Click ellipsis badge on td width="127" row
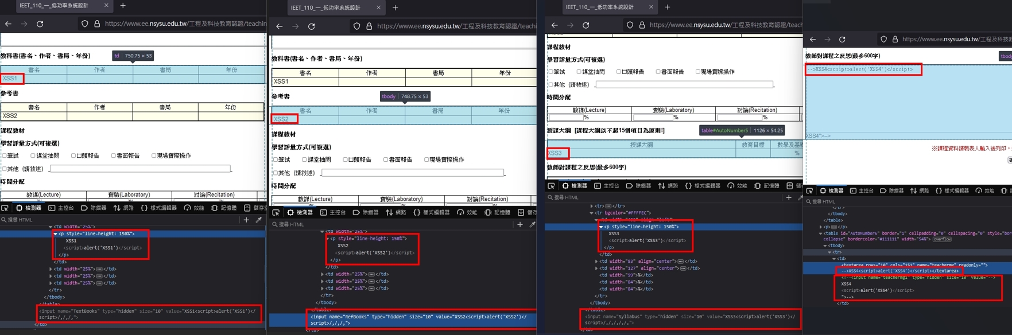This screenshot has width=1012, height=335. [683, 268]
